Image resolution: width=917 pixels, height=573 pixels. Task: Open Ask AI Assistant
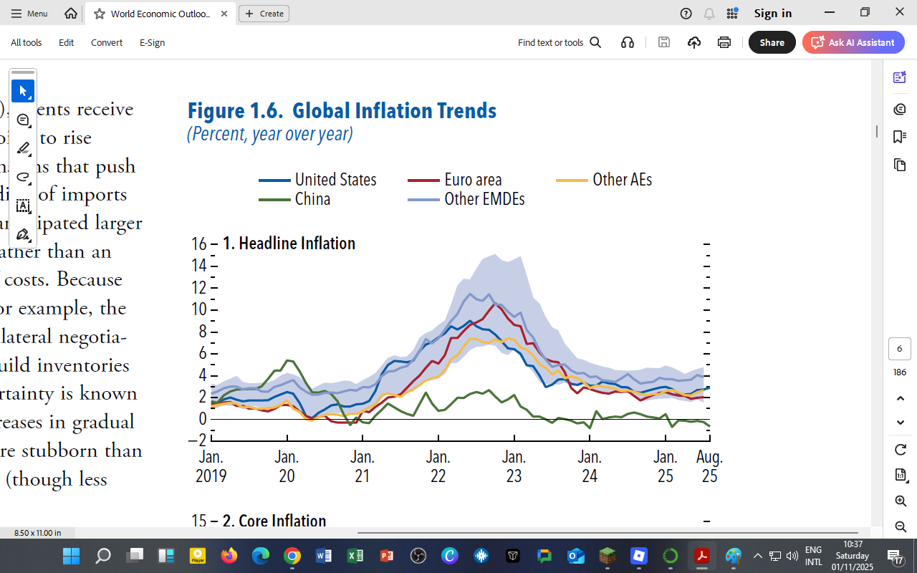[x=853, y=42]
